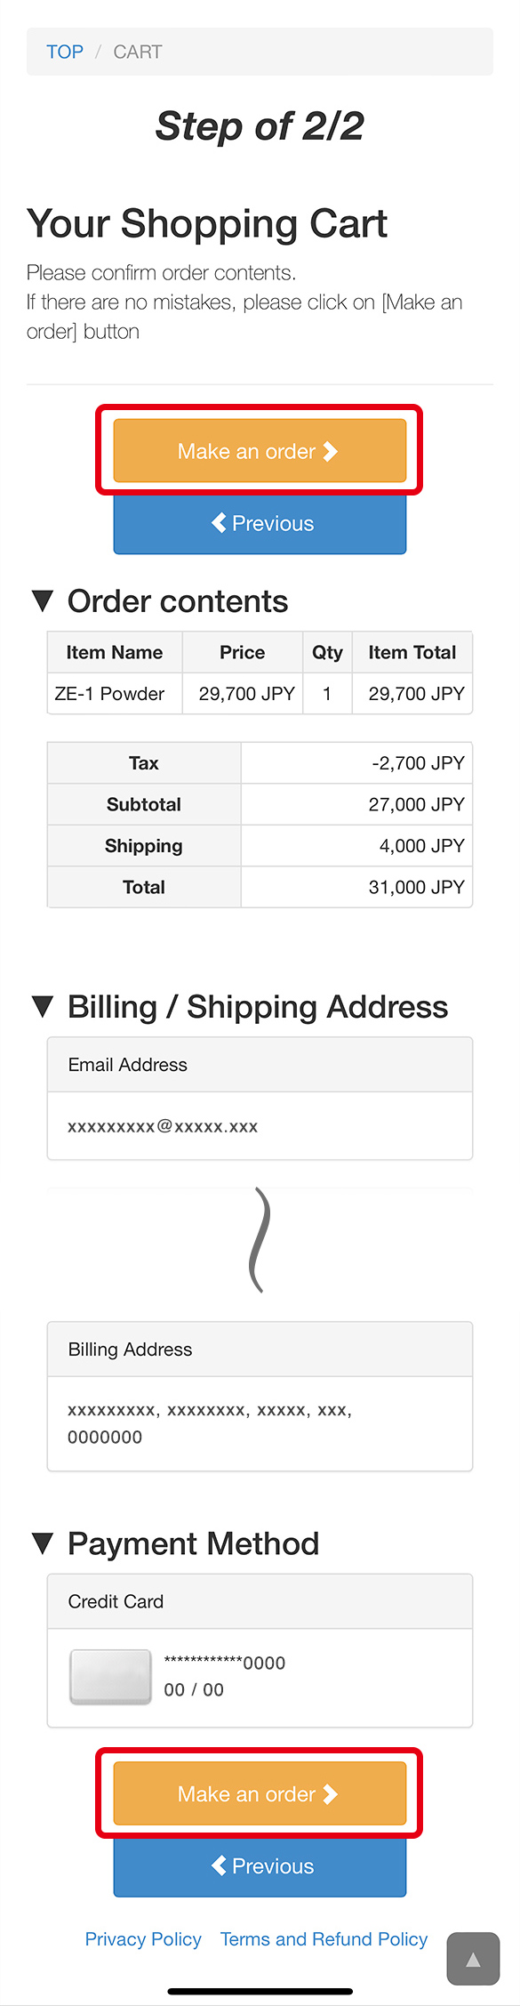Click the Total amount 31,000 JPY
The height and width of the screenshot is (2006, 520).
416,887
